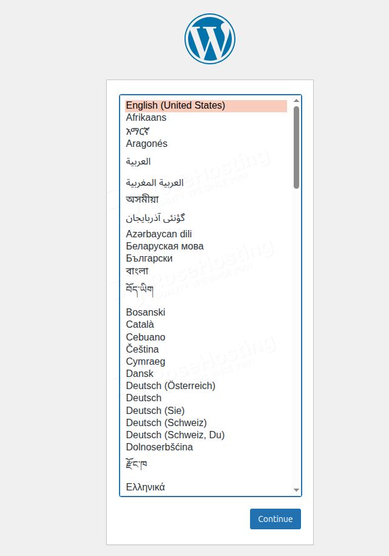Select Deutsch (Österreich) option
The image size is (389, 556).
(x=206, y=386)
